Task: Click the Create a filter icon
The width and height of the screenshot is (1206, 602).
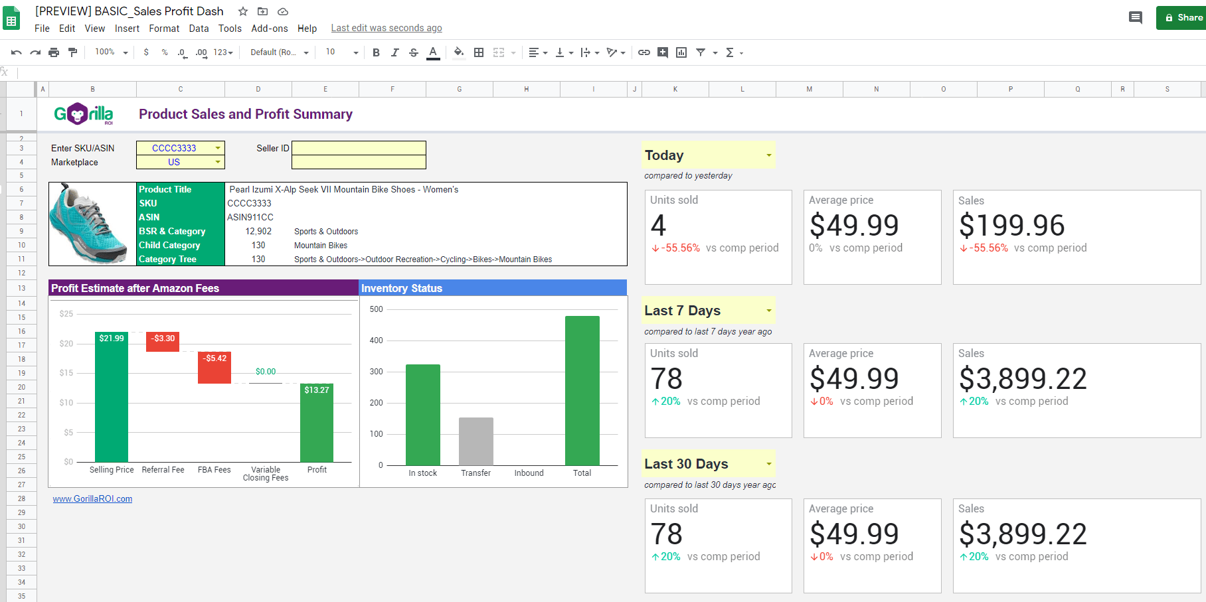Action: [701, 52]
